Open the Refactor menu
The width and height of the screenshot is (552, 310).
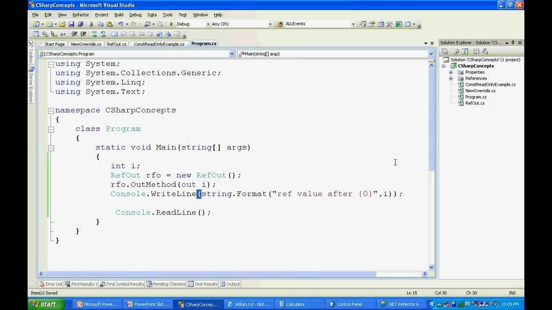coord(81,15)
